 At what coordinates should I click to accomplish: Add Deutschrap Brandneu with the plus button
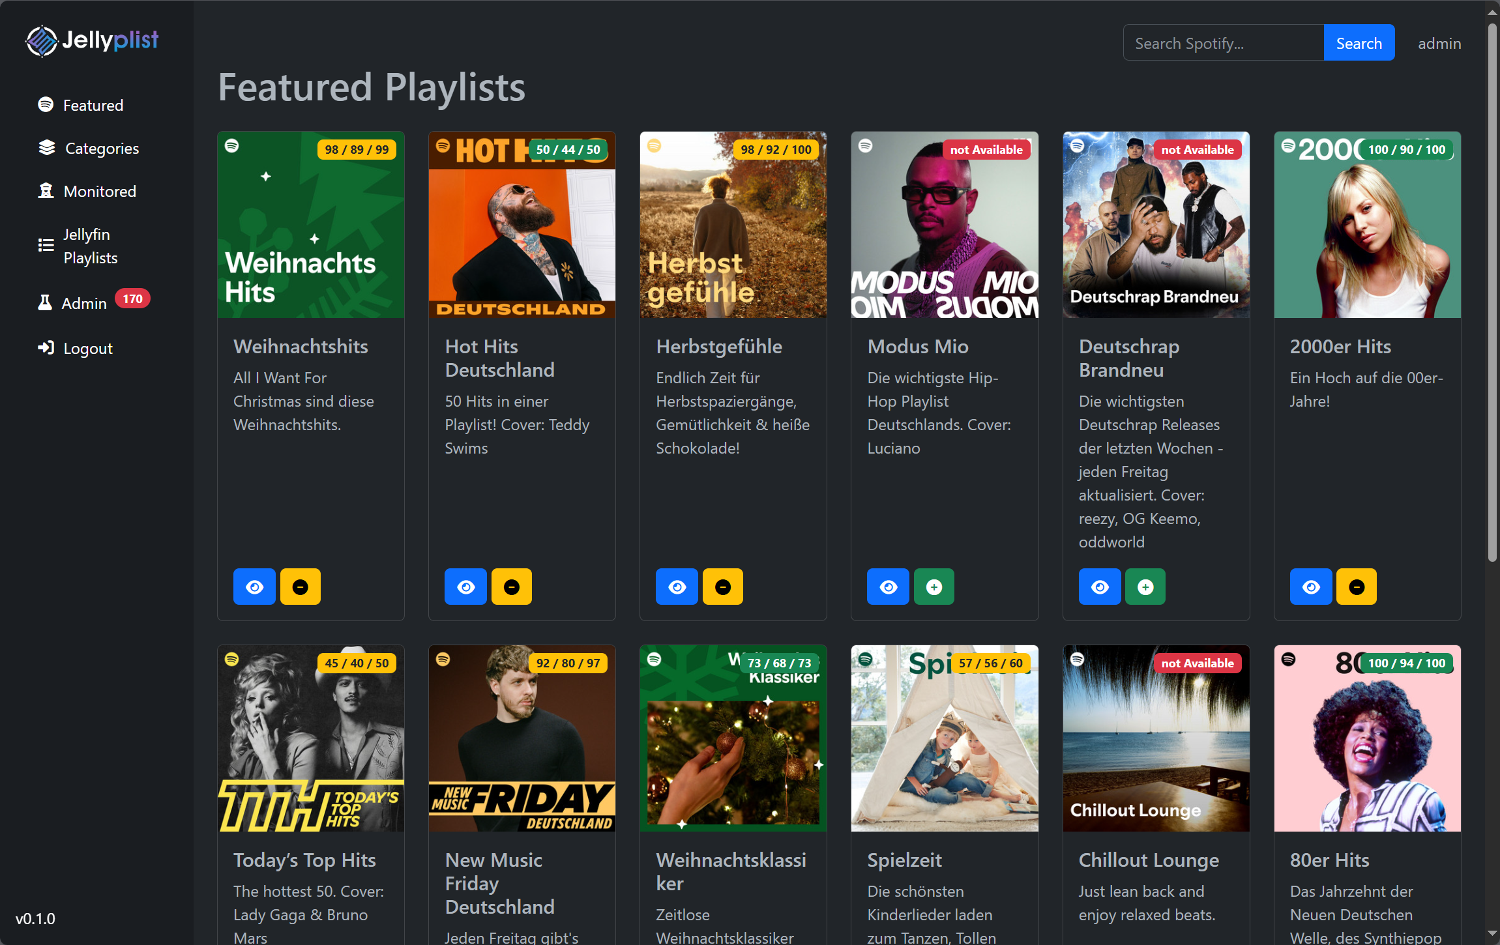(x=1145, y=587)
